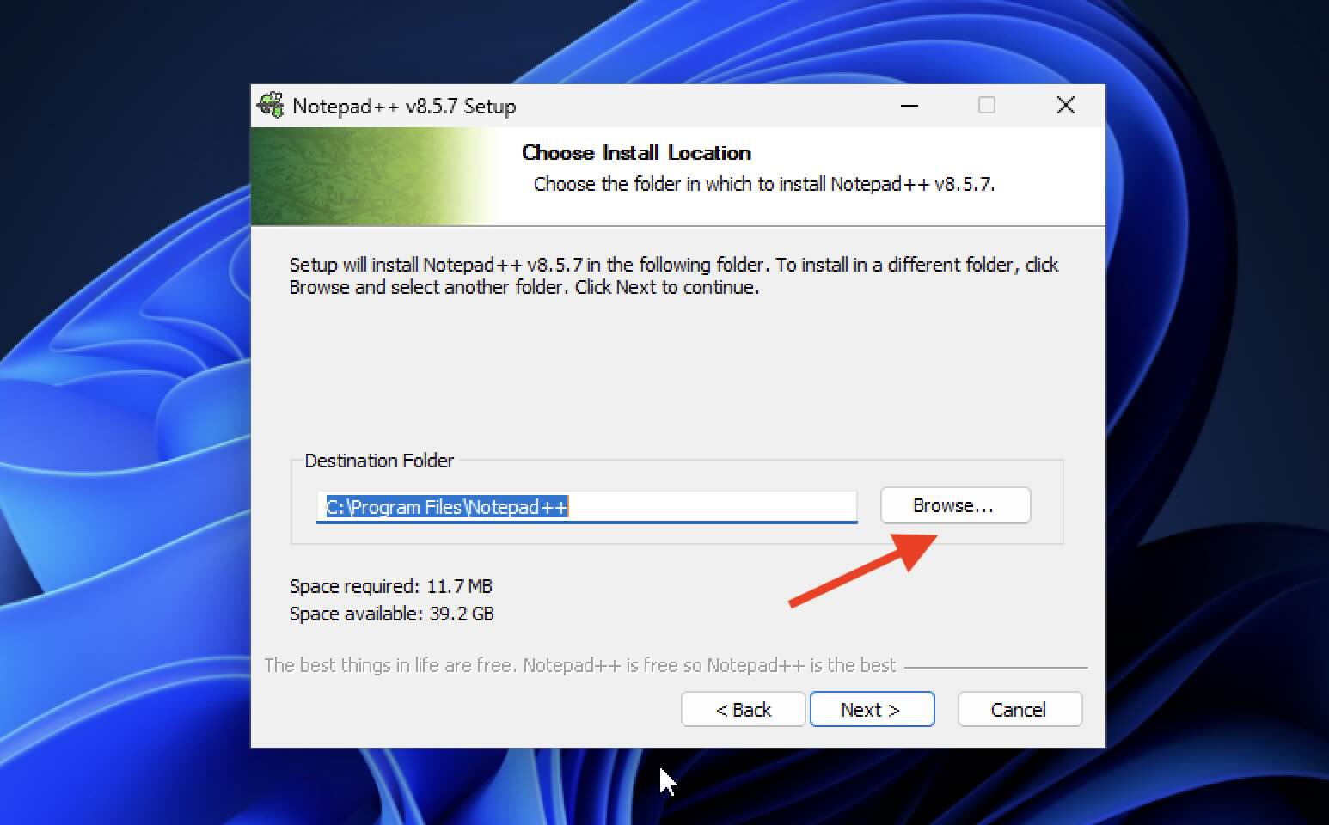Click inside the destination folder path box
This screenshot has width=1329, height=825.
pos(587,506)
